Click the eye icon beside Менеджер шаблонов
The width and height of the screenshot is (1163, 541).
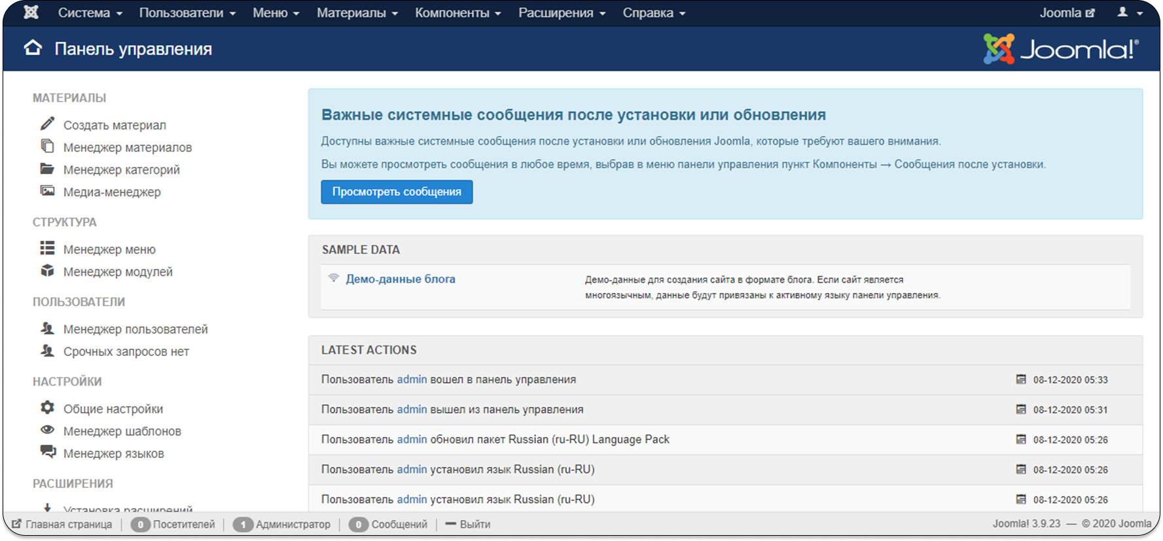click(47, 430)
